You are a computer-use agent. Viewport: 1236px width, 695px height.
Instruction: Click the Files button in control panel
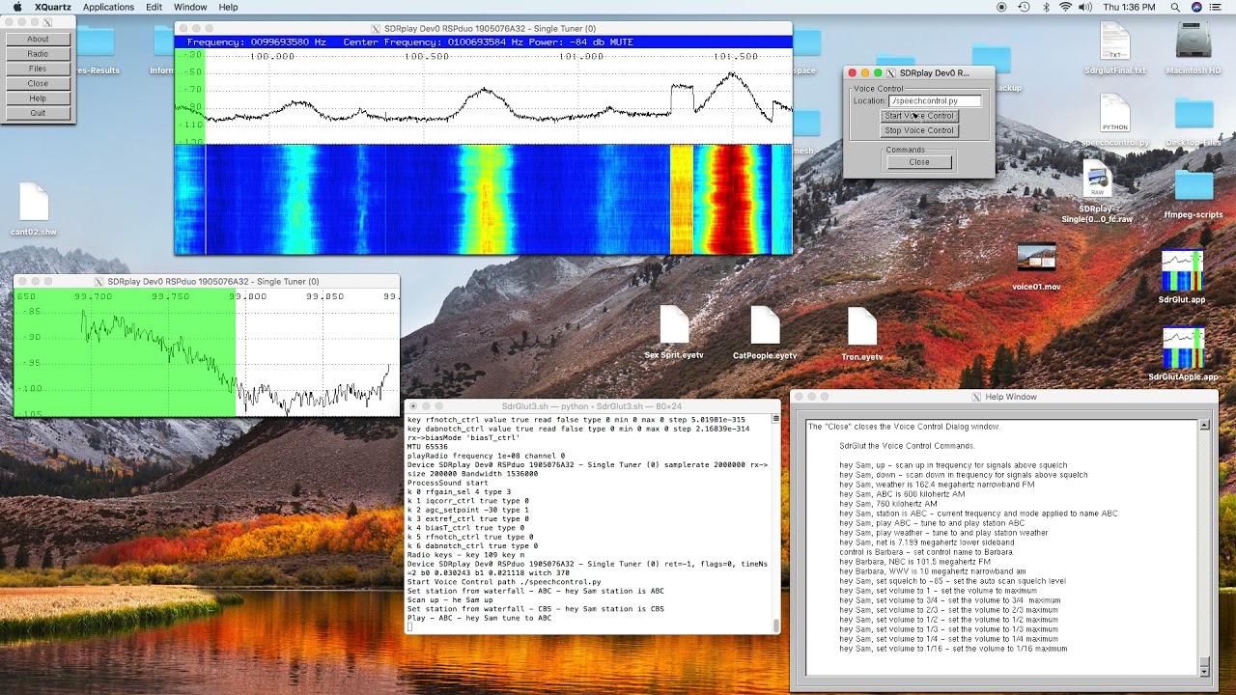point(38,69)
